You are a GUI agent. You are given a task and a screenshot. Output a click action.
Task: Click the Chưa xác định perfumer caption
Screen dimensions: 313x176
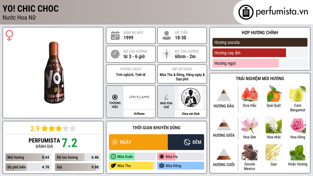[x=191, y=114]
